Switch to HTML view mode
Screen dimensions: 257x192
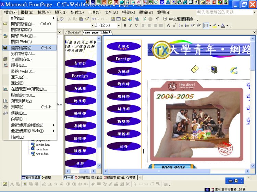pos(96,178)
